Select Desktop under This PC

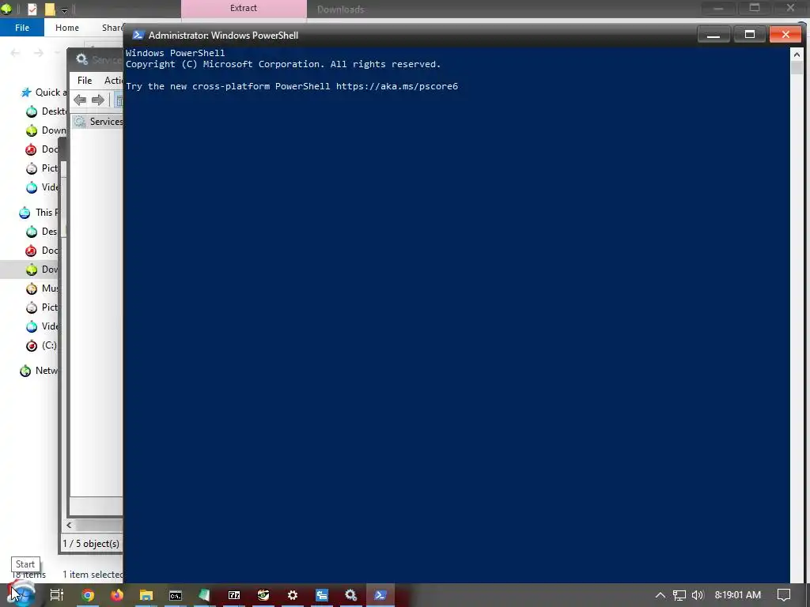click(43, 232)
